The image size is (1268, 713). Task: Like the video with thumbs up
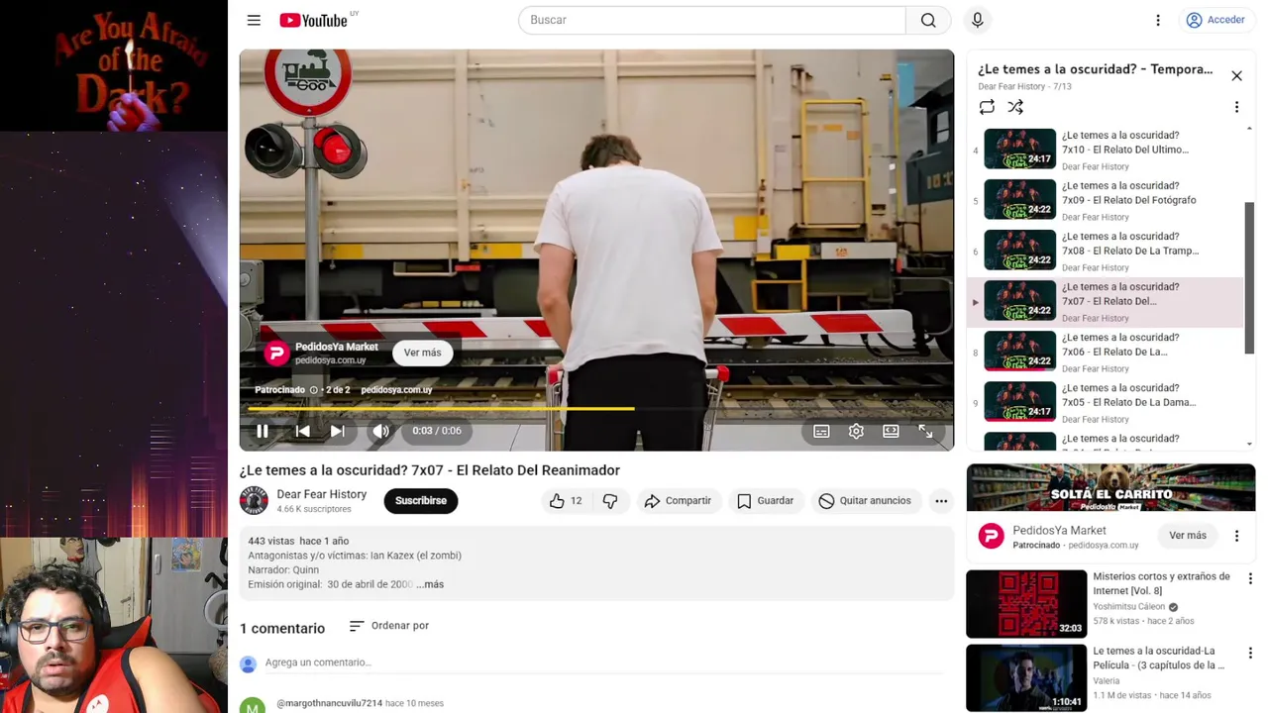[x=565, y=501]
